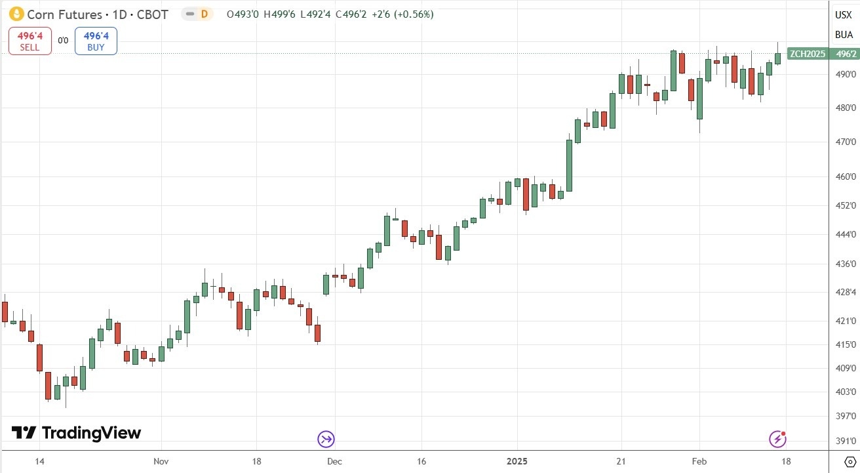This screenshot has height=473, width=860.
Task: Click the 0'0 spread value
Action: 63,41
